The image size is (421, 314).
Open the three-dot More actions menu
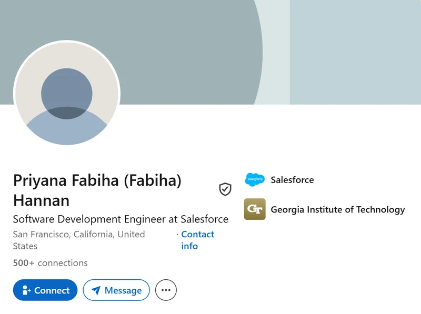click(x=166, y=290)
